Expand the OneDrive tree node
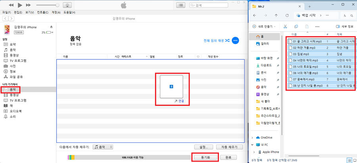 [253, 137]
